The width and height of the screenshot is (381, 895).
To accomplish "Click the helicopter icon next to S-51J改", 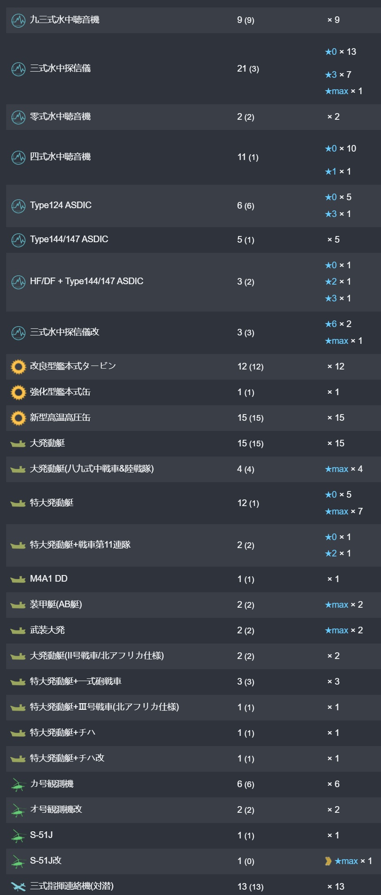I will click(18, 861).
